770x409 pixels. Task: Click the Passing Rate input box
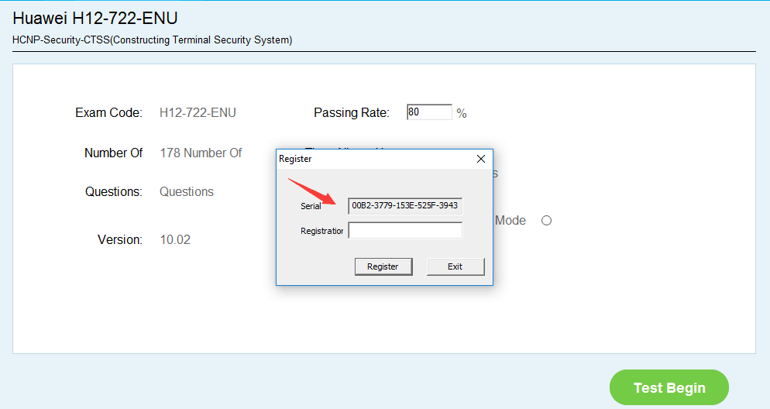[x=429, y=112]
